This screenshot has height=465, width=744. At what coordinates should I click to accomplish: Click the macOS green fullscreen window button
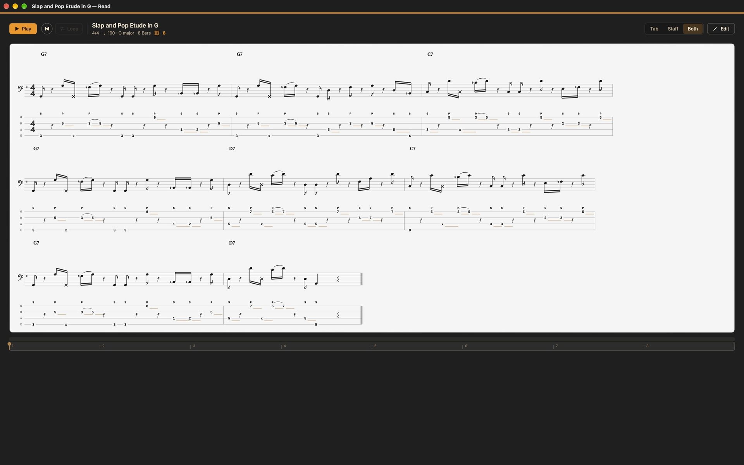(24, 6)
